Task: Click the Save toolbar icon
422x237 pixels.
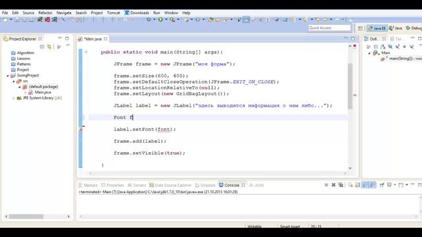Action: coord(17,19)
